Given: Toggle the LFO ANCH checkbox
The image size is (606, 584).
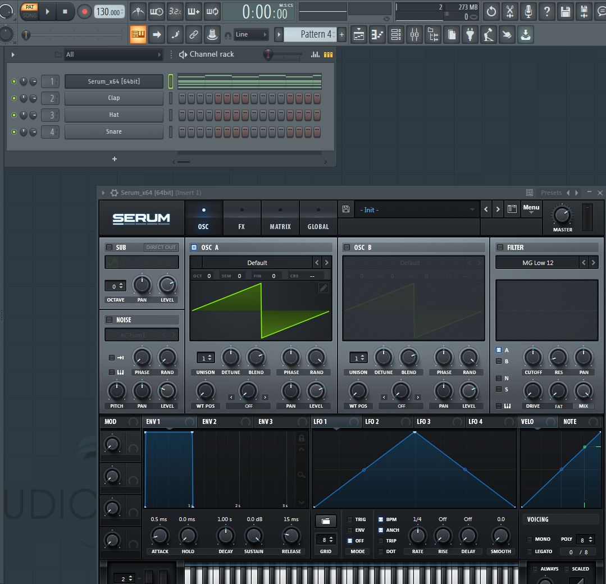Looking at the screenshot, I should [x=381, y=530].
